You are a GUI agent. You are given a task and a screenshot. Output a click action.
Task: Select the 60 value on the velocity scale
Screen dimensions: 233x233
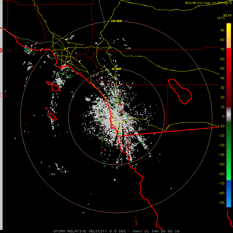coord(222,59)
